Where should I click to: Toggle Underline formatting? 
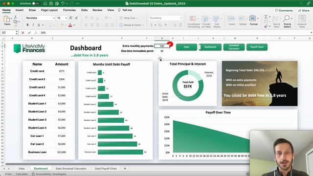(x=39, y=25)
